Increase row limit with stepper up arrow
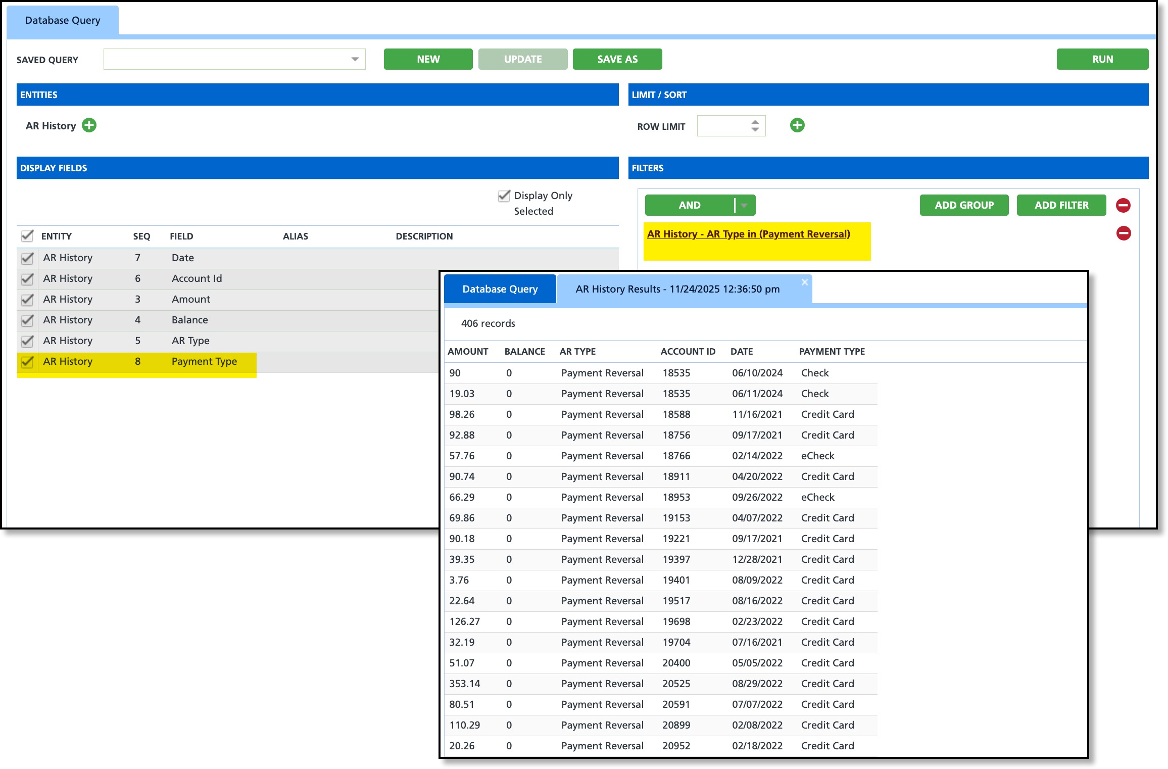1168x769 pixels. 755,122
